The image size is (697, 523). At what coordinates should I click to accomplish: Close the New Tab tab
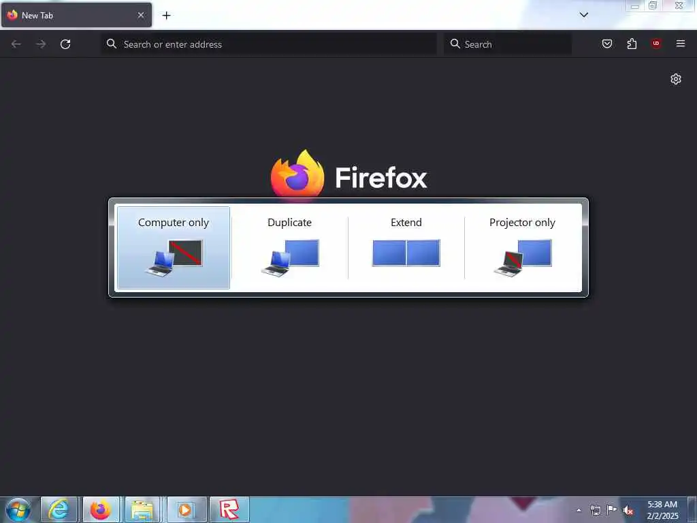(141, 15)
